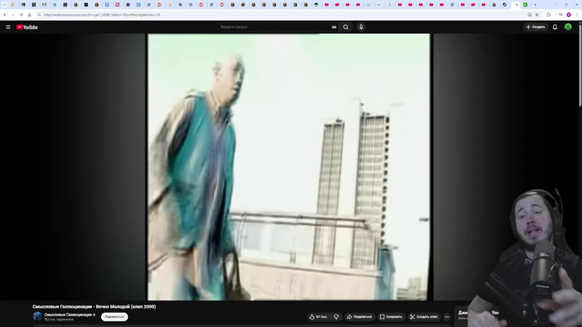This screenshot has width=582, height=327.
Task: Start voice search with microphone icon
Action: point(361,27)
